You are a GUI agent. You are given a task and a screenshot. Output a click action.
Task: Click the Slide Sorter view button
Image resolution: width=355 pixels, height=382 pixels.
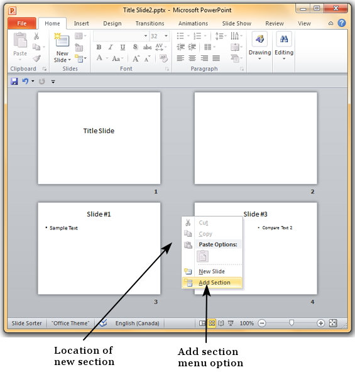point(212,324)
